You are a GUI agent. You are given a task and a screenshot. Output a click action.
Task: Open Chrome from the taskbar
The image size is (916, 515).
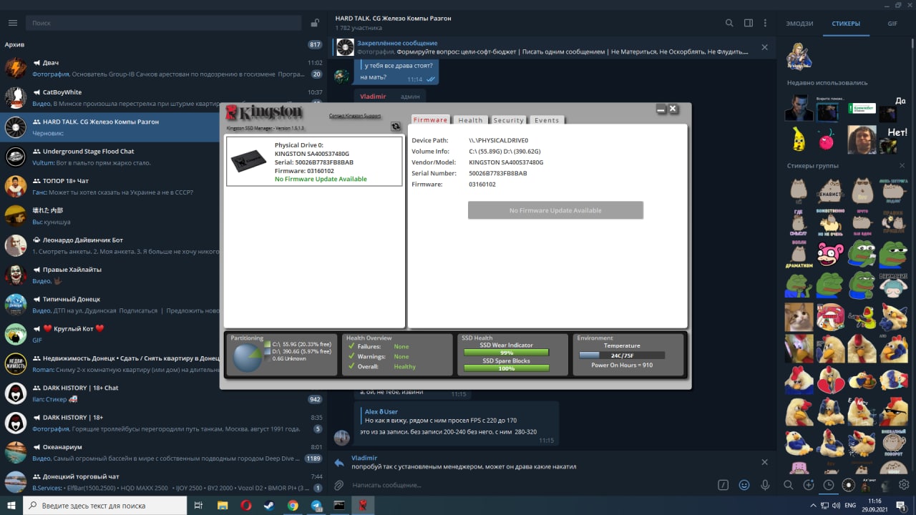click(x=293, y=505)
